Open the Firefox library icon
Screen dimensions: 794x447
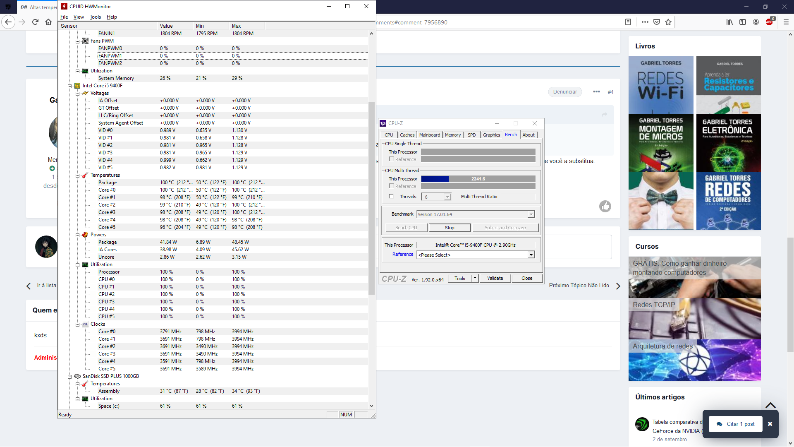coord(729,22)
